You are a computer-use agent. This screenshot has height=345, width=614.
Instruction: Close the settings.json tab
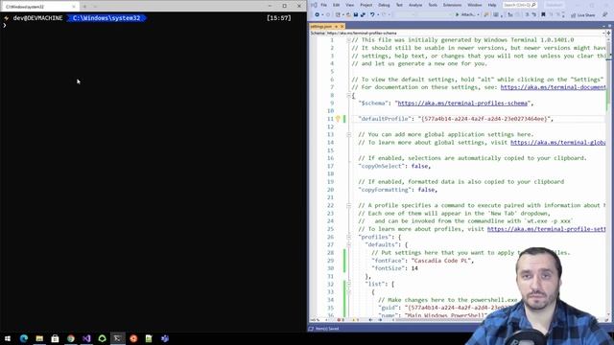[342, 27]
